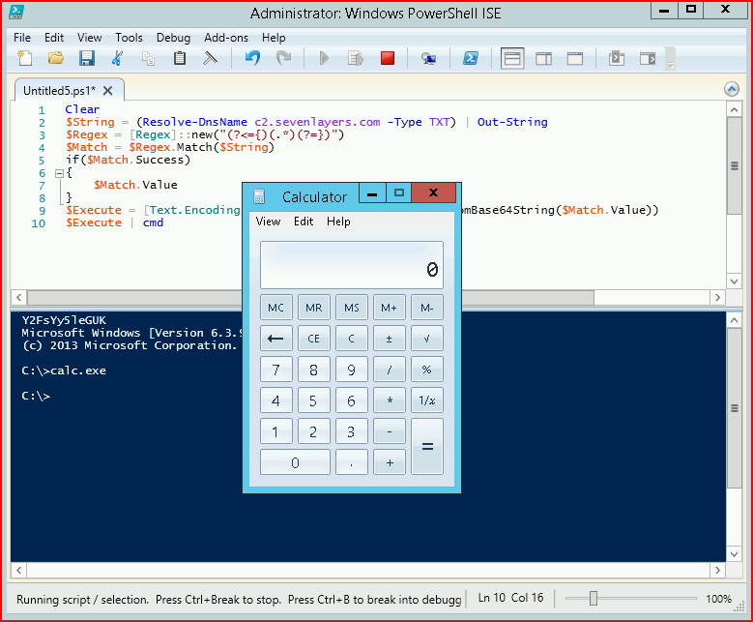Start PowerShell.exe in a separate window

click(470, 58)
